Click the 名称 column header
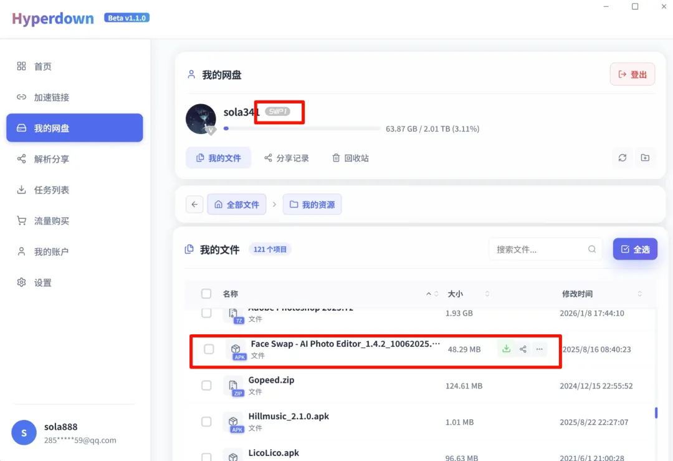The image size is (673, 461). pyautogui.click(x=231, y=294)
